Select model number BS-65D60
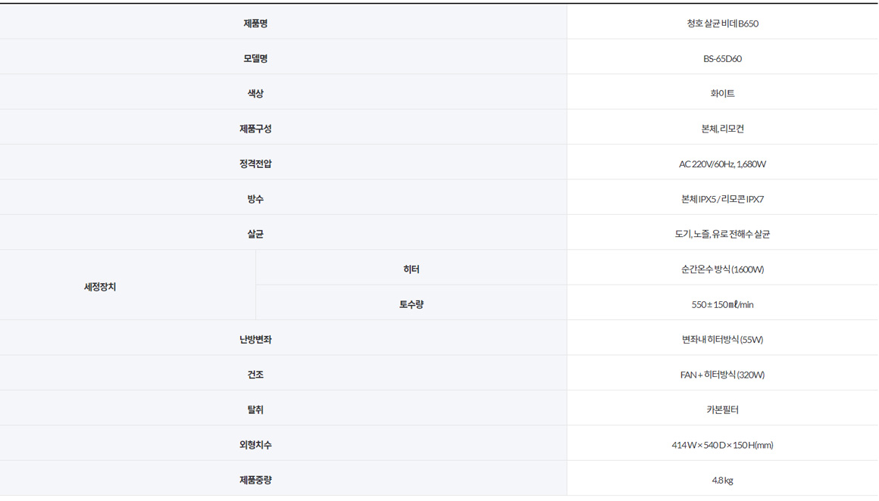Screen dimensions: 879x501 tap(722, 58)
